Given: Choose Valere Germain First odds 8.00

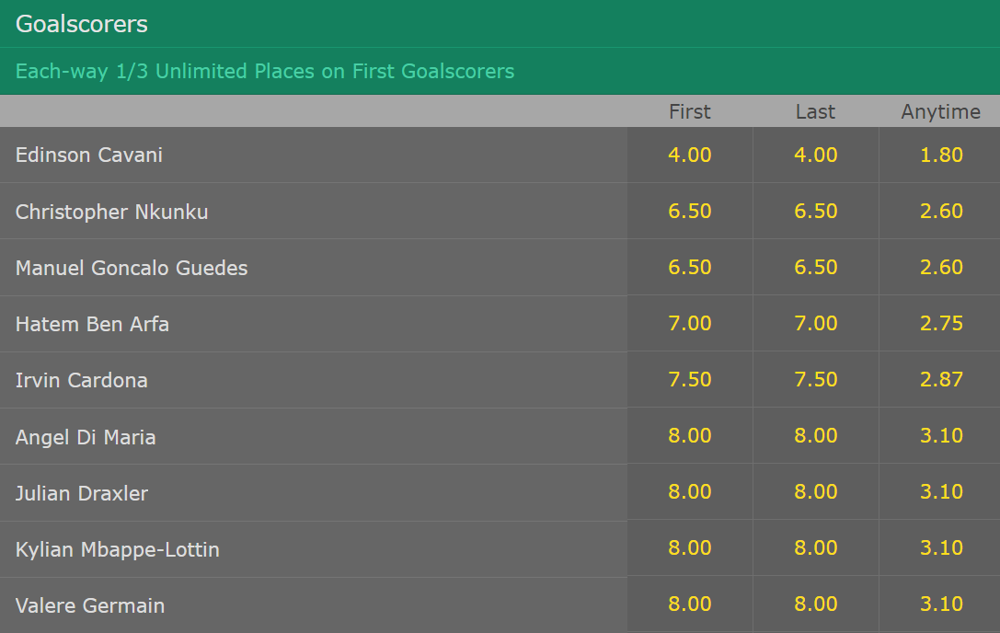Looking at the screenshot, I should click(689, 604).
